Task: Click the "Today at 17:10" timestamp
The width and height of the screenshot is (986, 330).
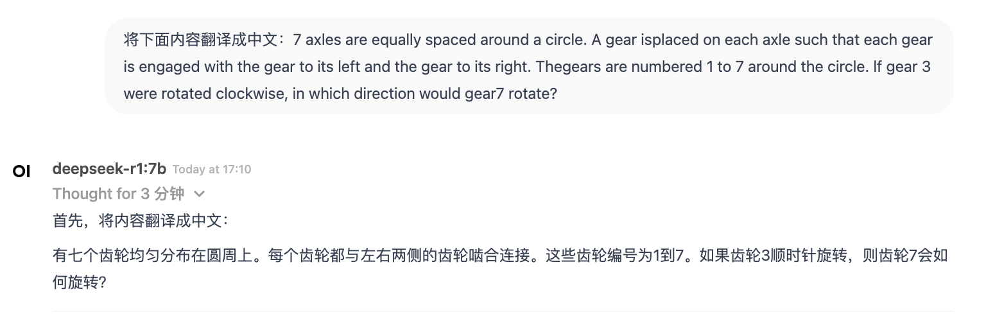Action: point(212,169)
